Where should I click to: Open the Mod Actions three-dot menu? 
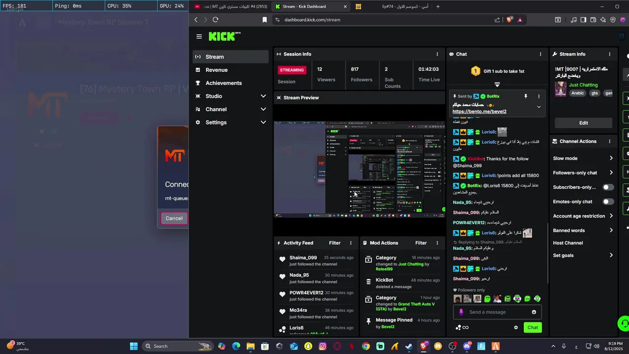(x=437, y=243)
